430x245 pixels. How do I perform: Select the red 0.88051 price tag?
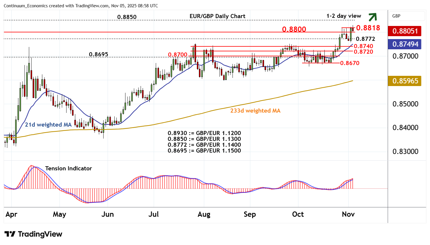coord(405,31)
